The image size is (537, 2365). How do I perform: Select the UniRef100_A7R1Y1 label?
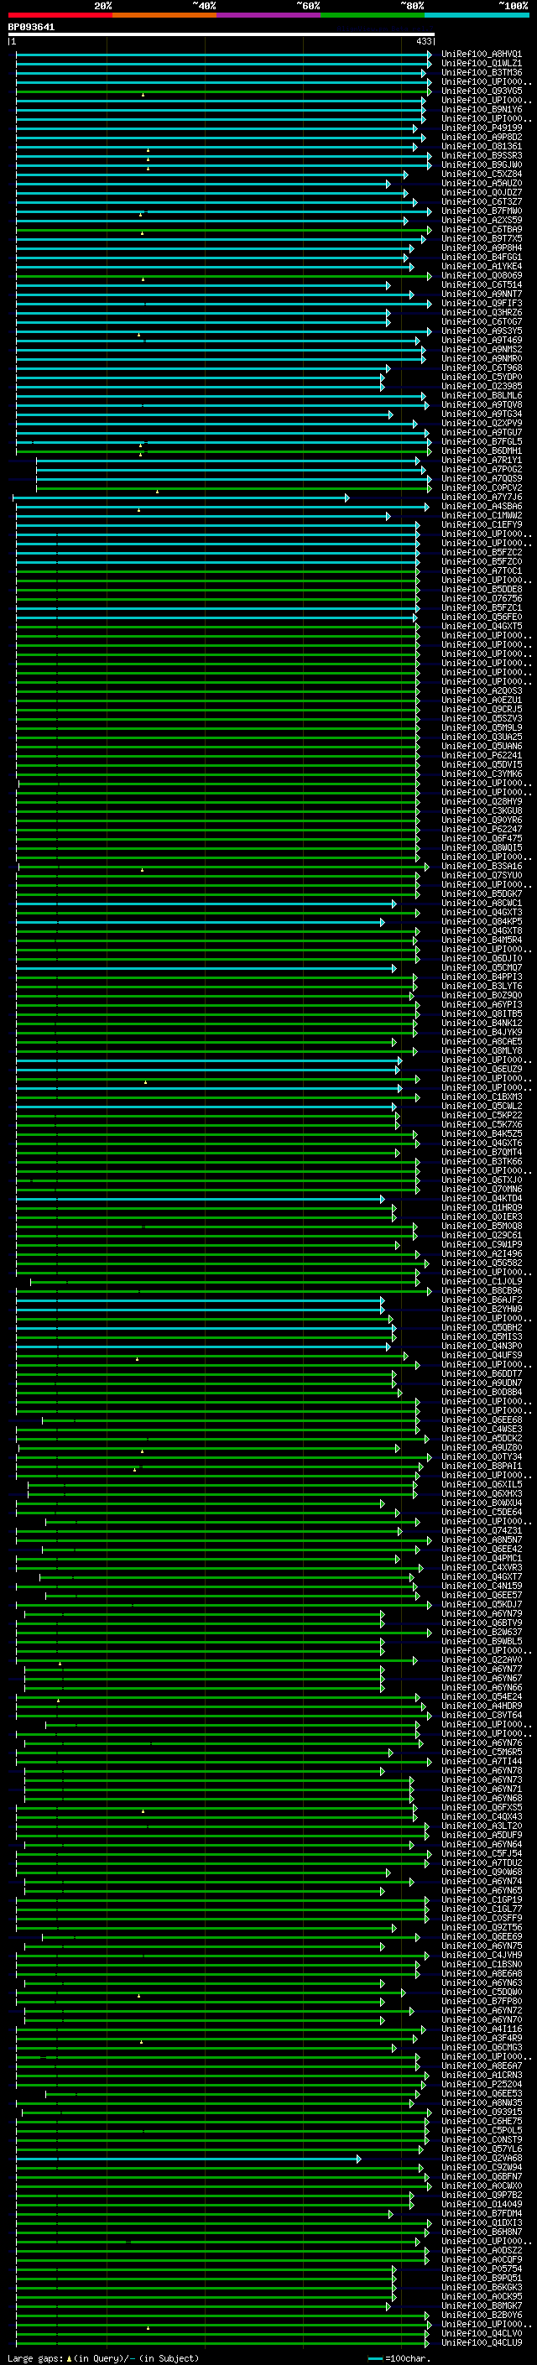tap(482, 460)
